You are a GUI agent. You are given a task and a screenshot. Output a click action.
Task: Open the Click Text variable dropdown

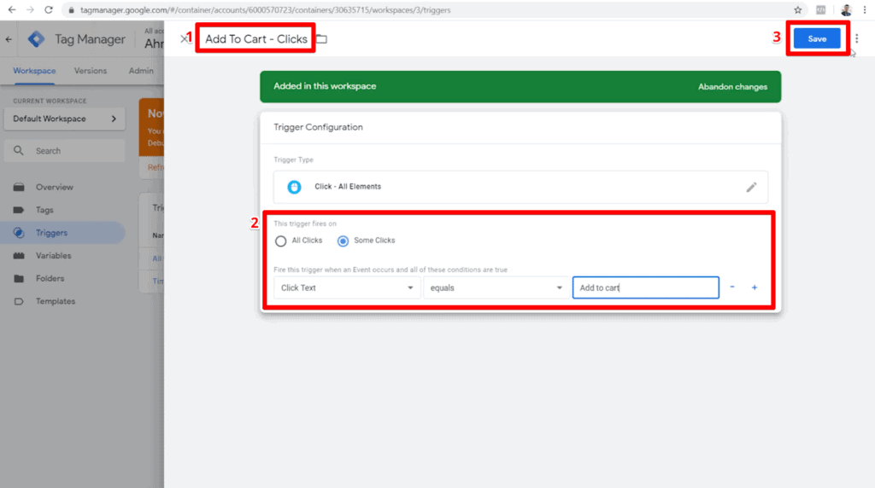coord(347,288)
